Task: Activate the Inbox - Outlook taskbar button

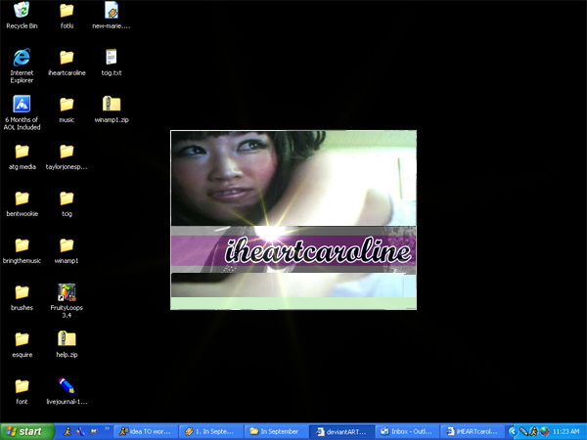Action: click(408, 431)
